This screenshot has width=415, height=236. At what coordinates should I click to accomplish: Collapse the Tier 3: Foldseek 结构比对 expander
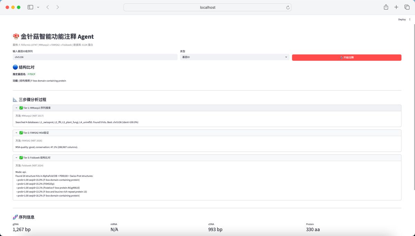pyautogui.click(x=207, y=158)
